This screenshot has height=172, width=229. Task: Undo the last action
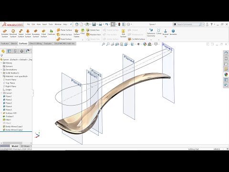pos(106,24)
